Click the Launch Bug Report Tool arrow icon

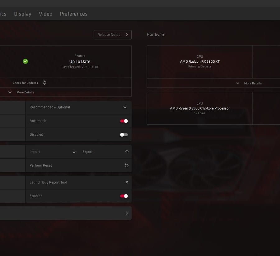point(127,182)
